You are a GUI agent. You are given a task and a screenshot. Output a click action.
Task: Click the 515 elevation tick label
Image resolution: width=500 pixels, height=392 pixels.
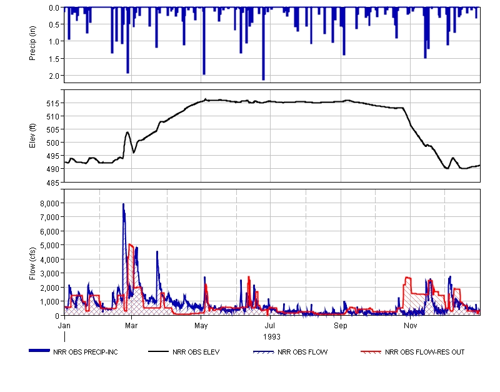pyautogui.click(x=54, y=103)
